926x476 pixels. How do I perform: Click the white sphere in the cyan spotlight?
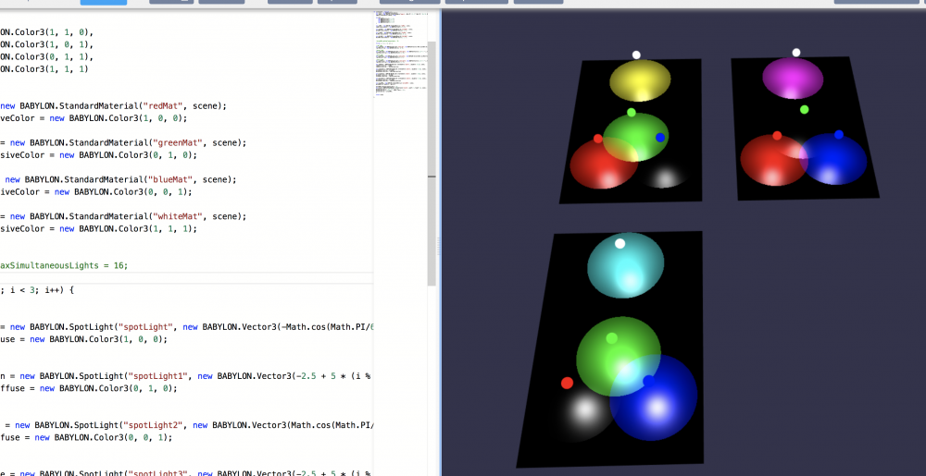pos(620,244)
